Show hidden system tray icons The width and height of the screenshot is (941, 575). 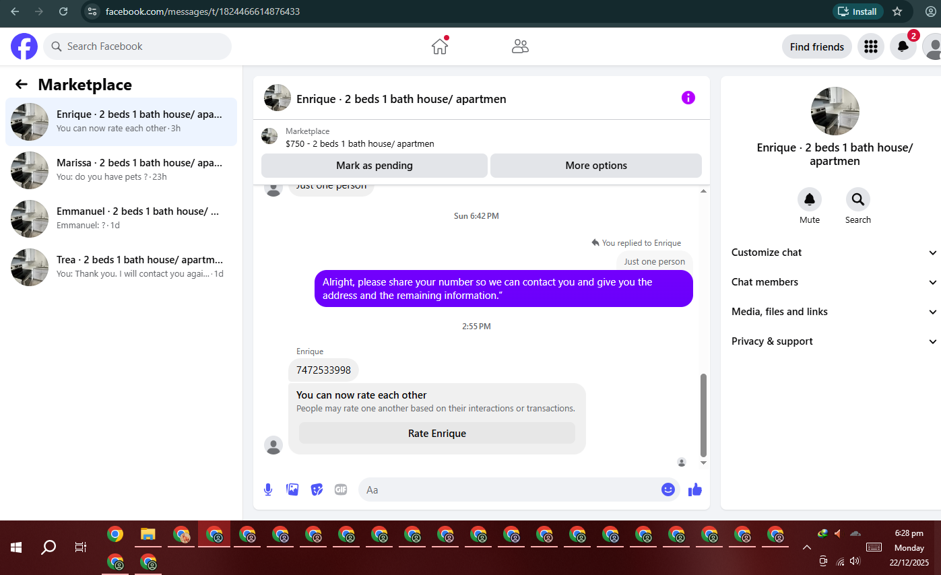click(806, 547)
